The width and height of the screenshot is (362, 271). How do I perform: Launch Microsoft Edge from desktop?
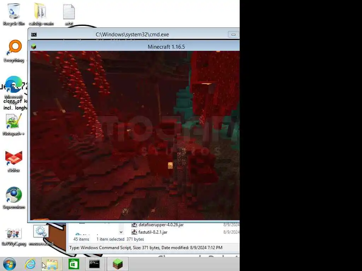(14, 89)
